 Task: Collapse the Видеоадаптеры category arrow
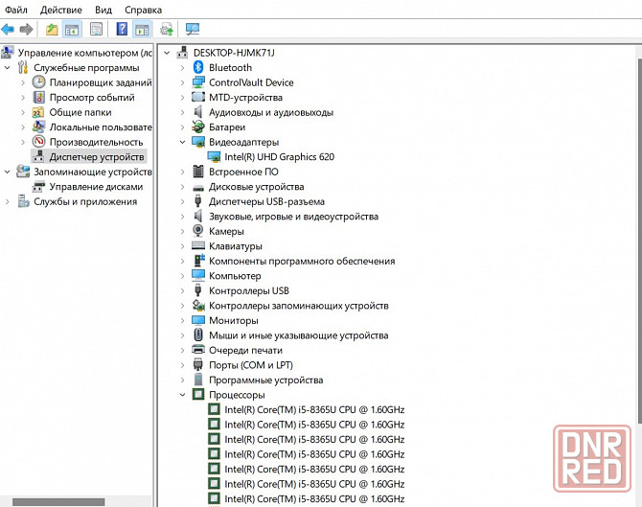pos(183,142)
